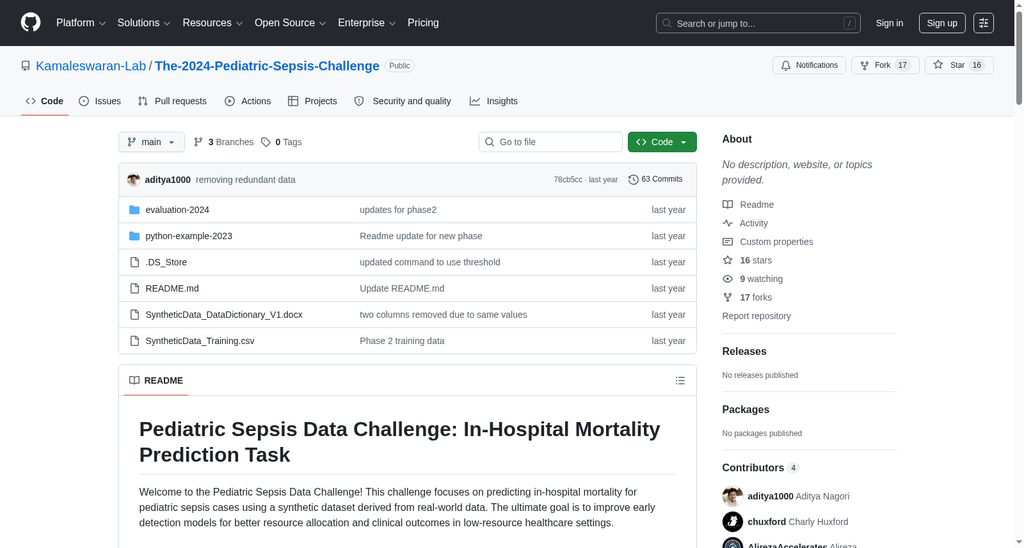Open the .DS_Store file
This screenshot has width=1024, height=548.
tap(166, 262)
